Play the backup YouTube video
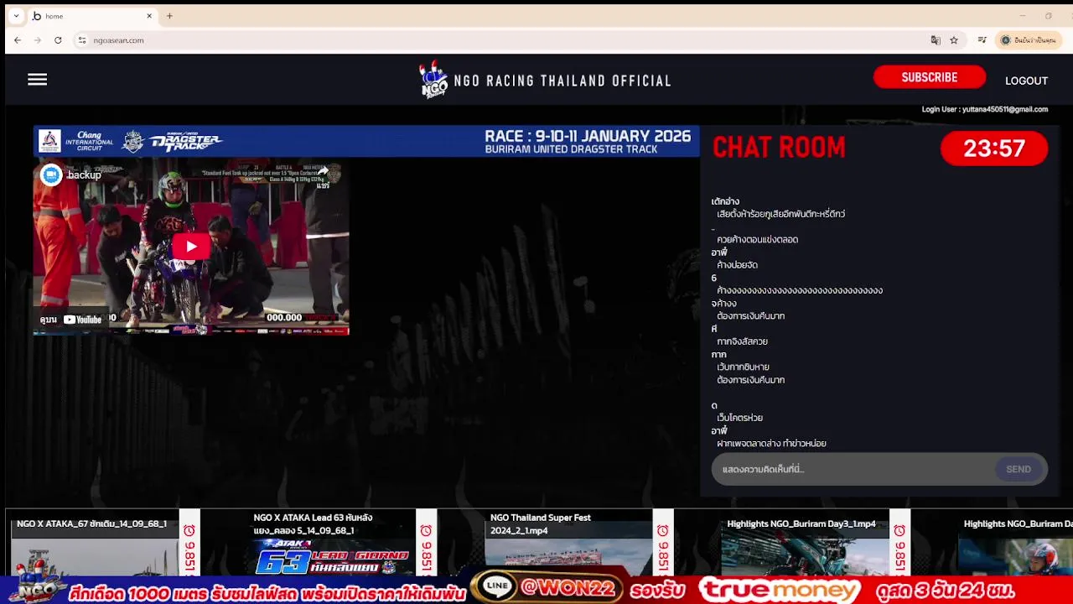 click(191, 247)
